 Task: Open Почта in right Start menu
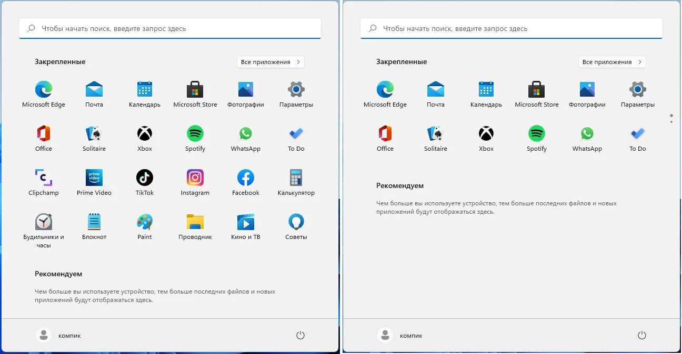(x=436, y=95)
